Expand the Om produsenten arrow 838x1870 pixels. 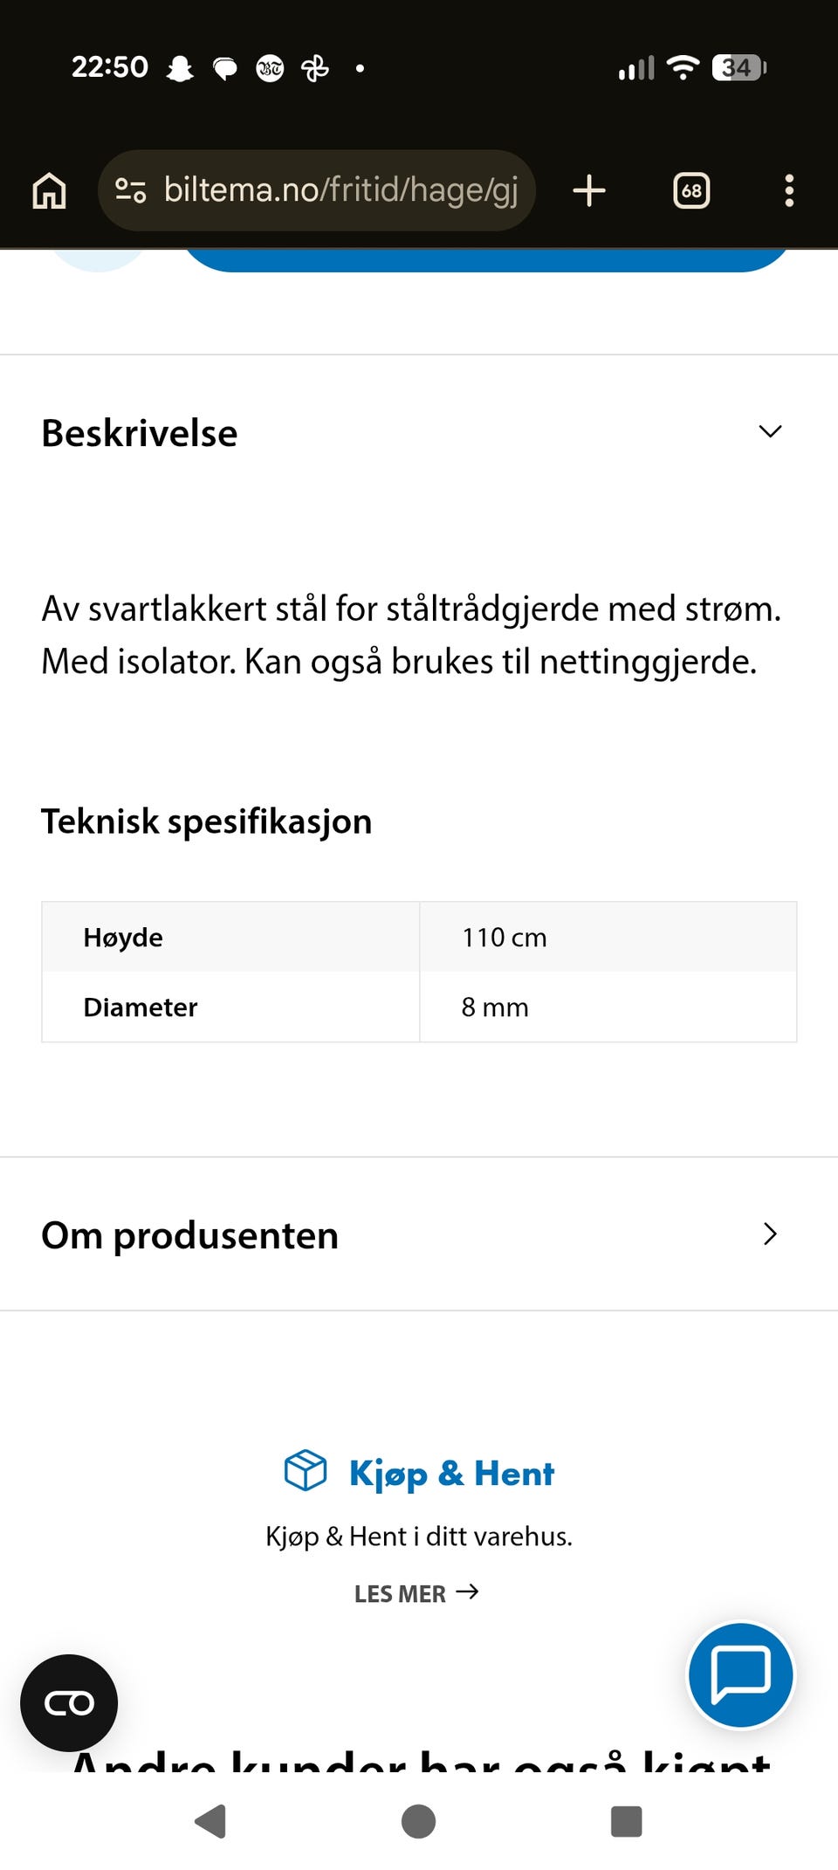(770, 1234)
